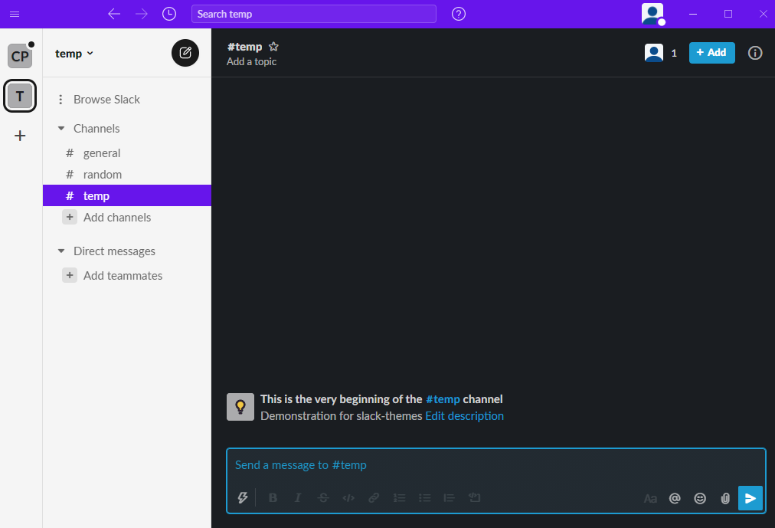Click Add a topic
The image size is (775, 528).
(x=252, y=62)
